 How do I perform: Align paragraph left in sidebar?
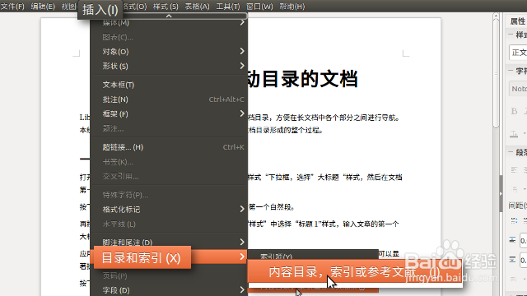514,170
